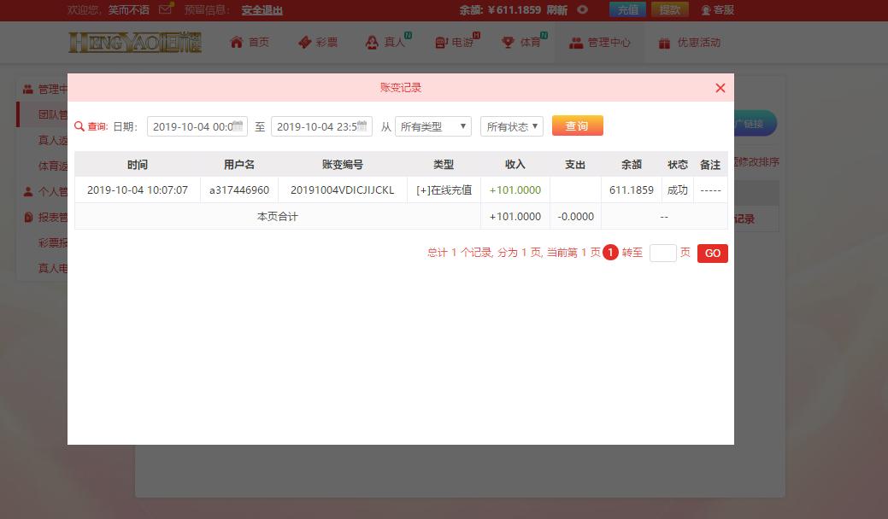Viewport: 888px width, 519px height.
Task: Click the 个人管理 sidebar person icon
Action: (x=27, y=192)
